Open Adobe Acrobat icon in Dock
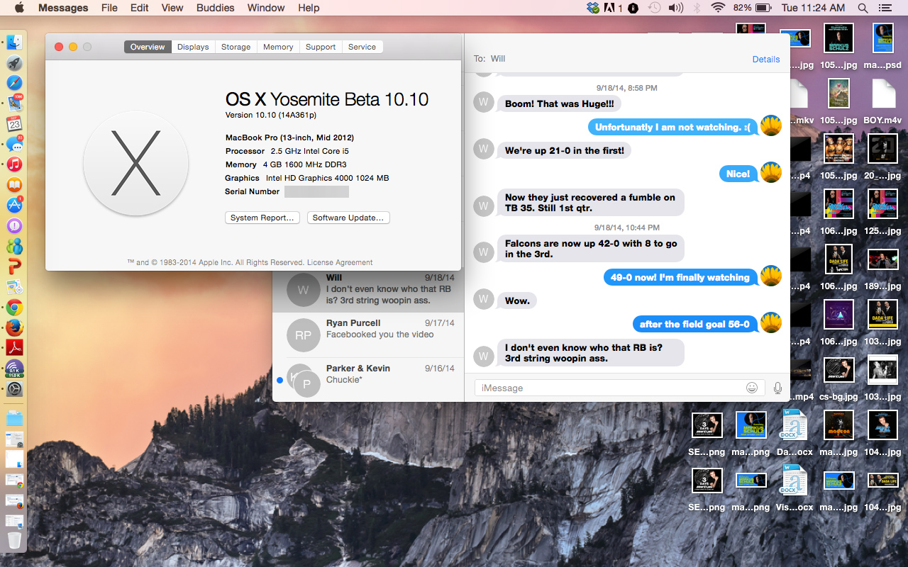 [x=14, y=348]
